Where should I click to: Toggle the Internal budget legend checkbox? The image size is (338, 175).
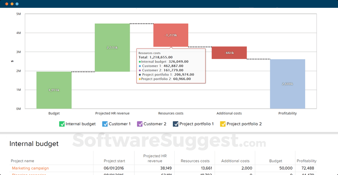click(62, 124)
